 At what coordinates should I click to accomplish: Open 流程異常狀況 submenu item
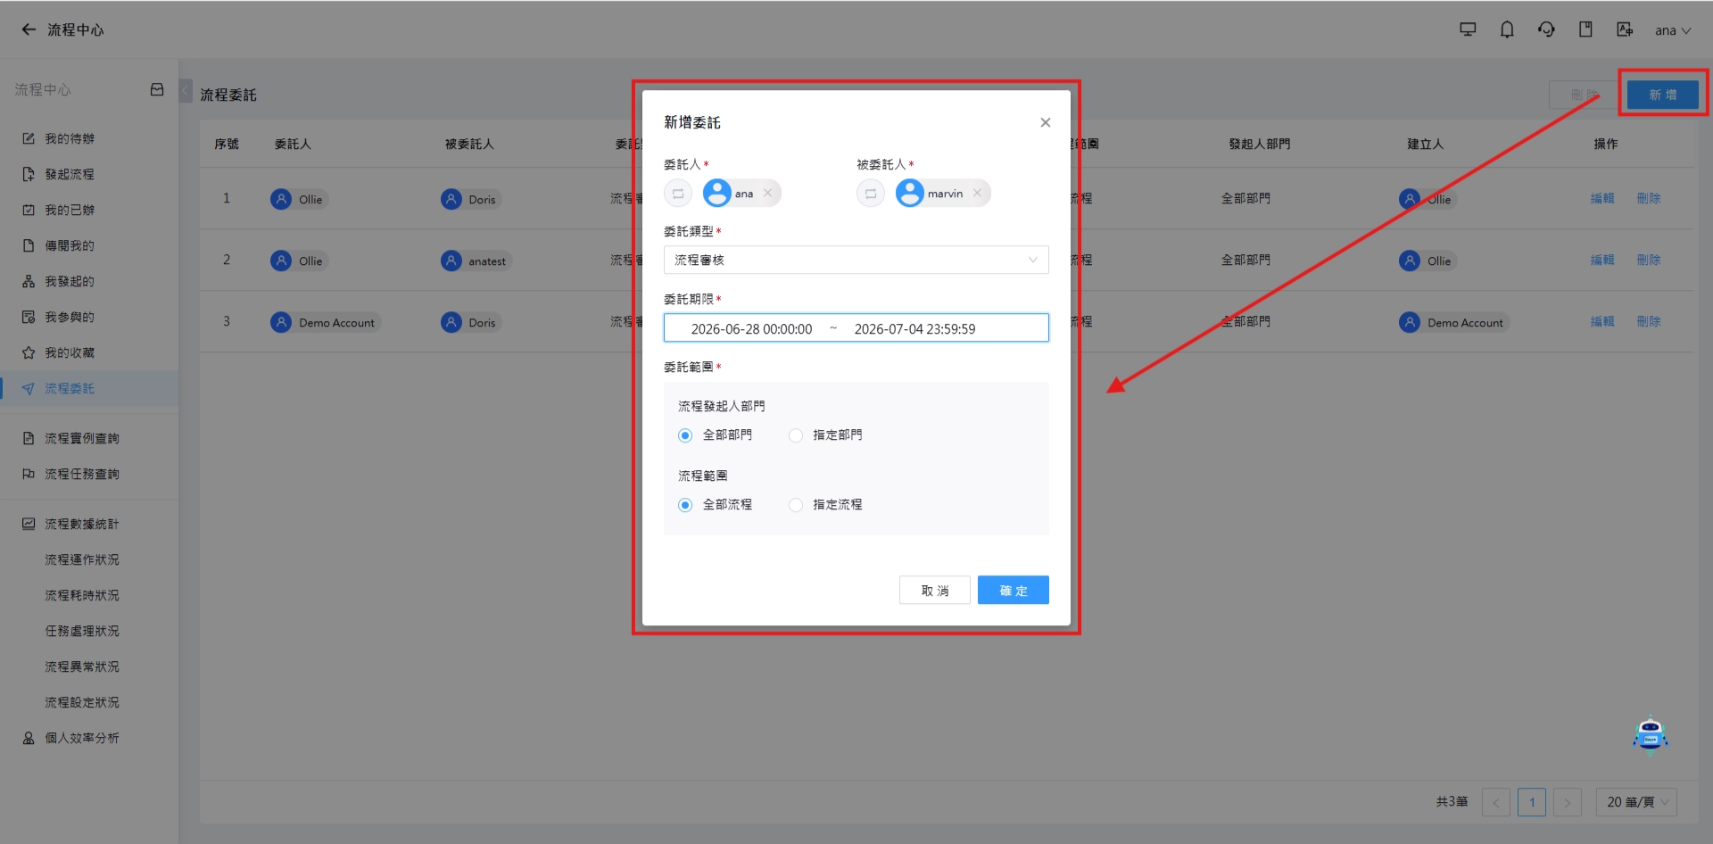[82, 666]
